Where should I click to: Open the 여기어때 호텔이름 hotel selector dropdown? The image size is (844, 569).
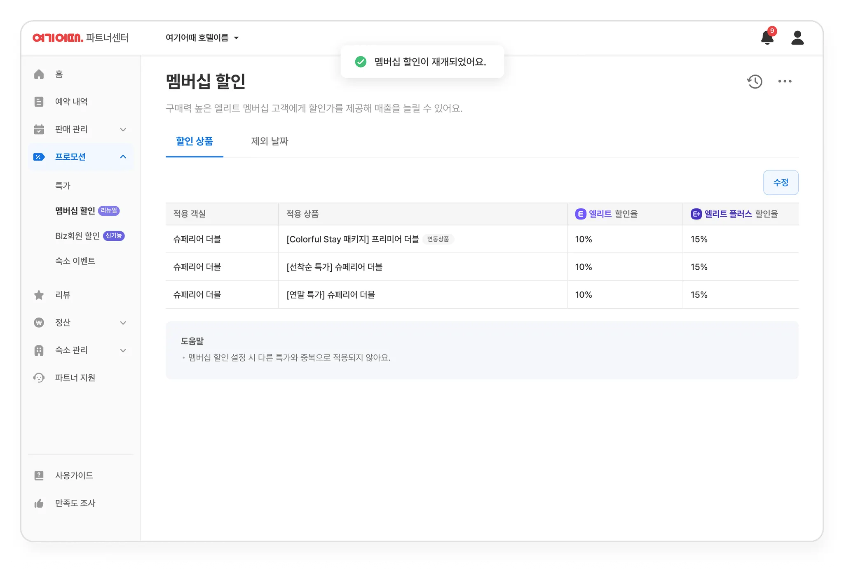[x=202, y=38]
